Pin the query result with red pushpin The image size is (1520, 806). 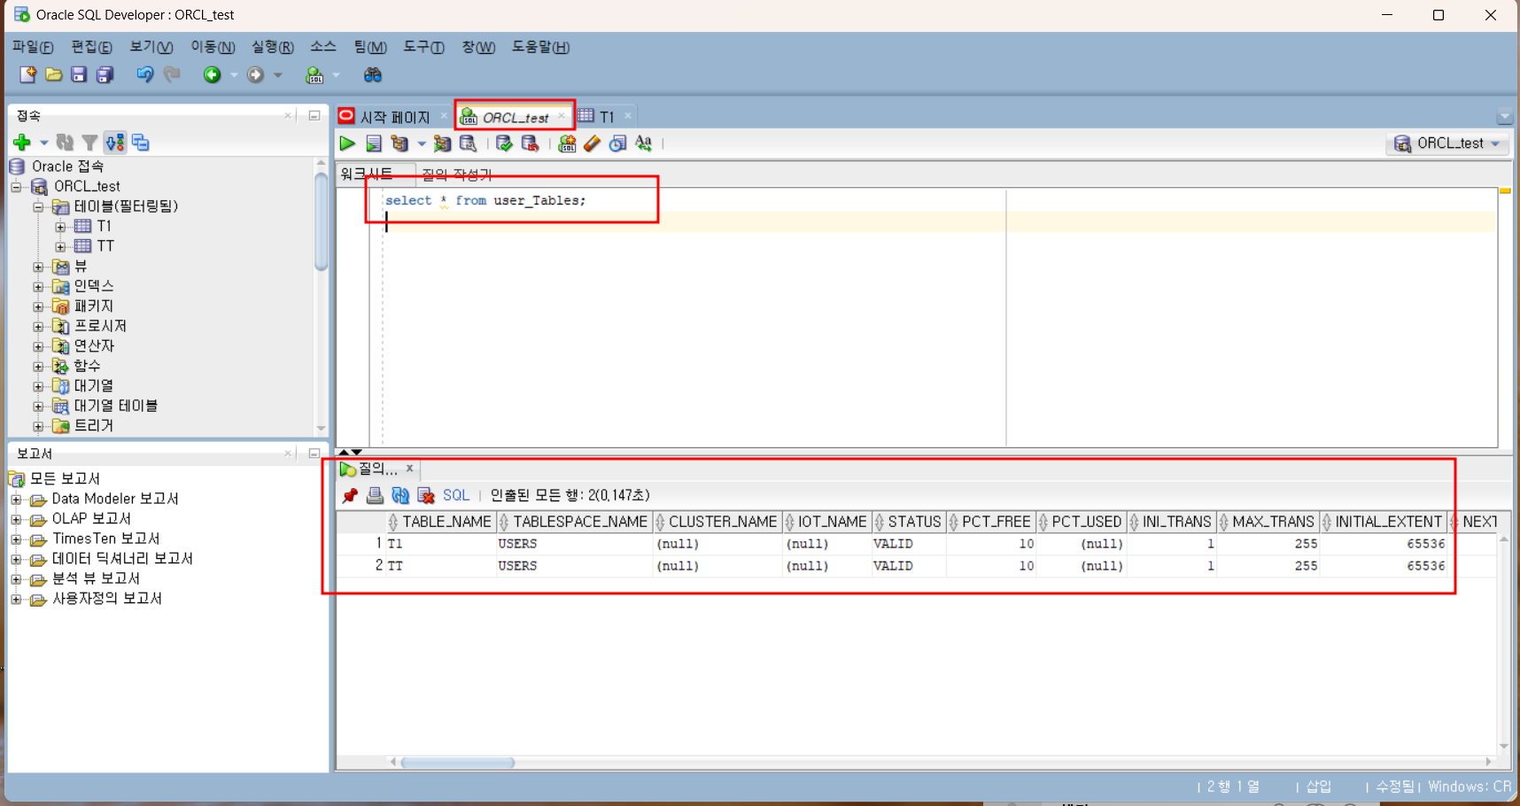point(350,495)
